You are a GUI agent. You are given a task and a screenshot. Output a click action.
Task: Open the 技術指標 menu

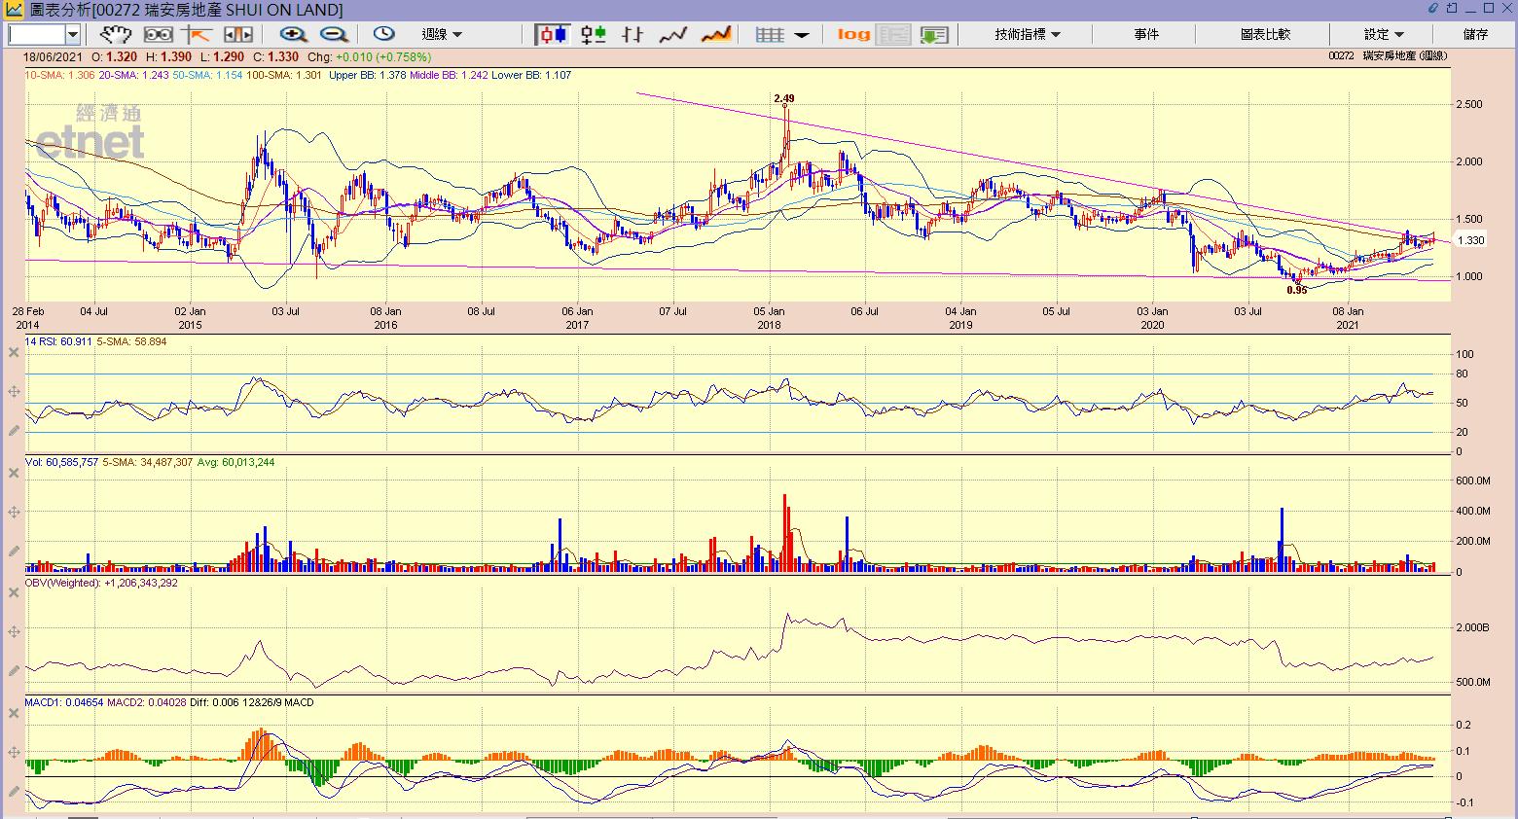1027,34
